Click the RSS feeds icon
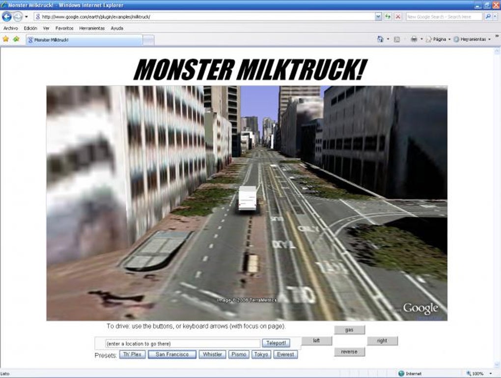Viewport: 501px width, 378px height. coord(397,39)
